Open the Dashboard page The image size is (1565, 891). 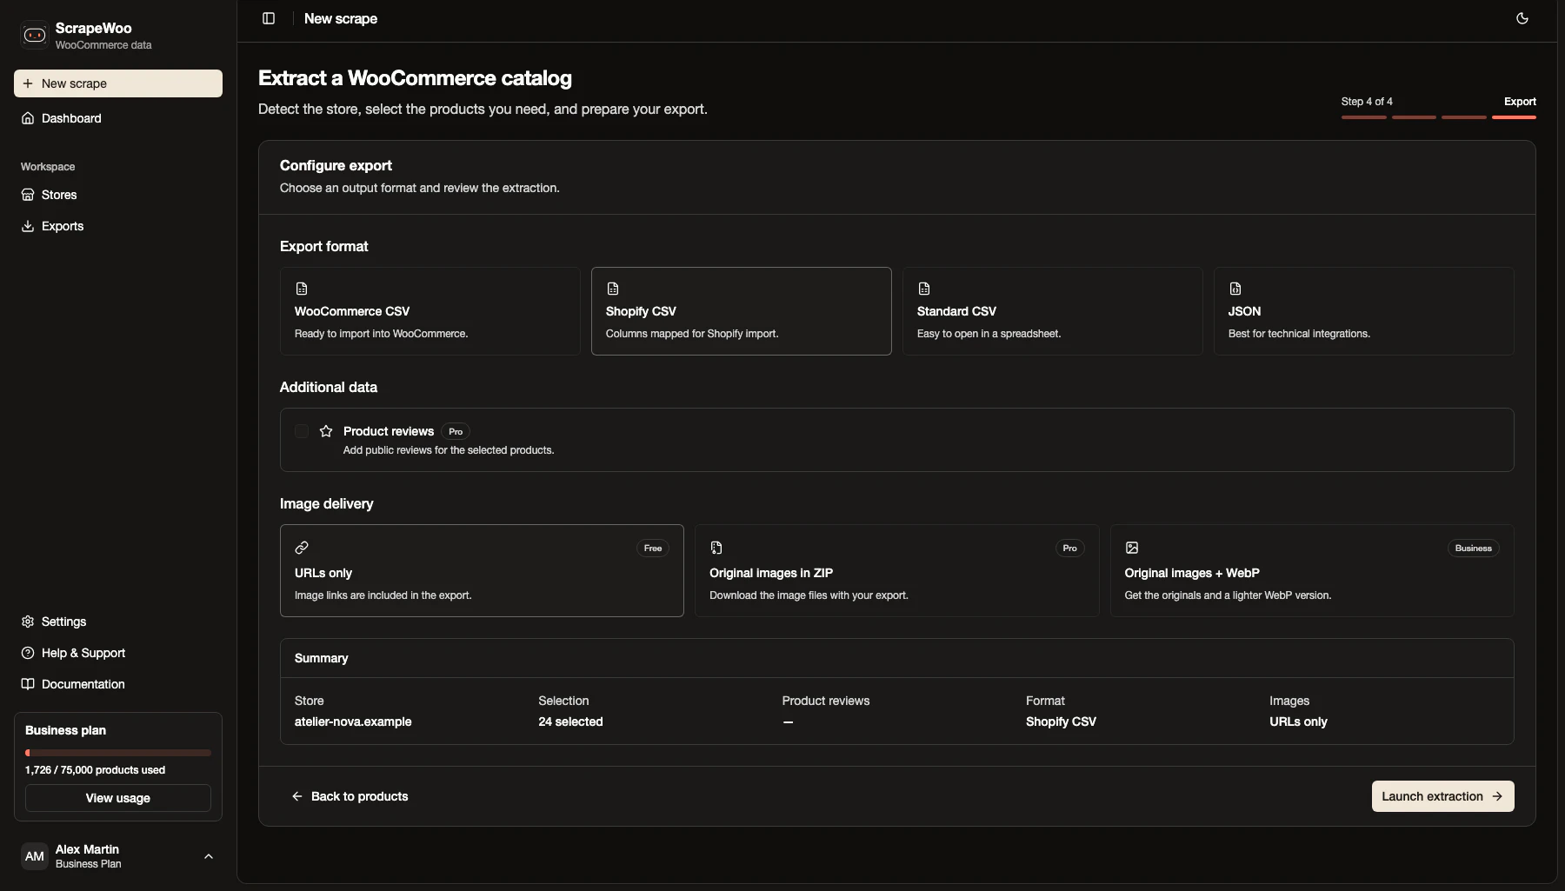[118, 118]
